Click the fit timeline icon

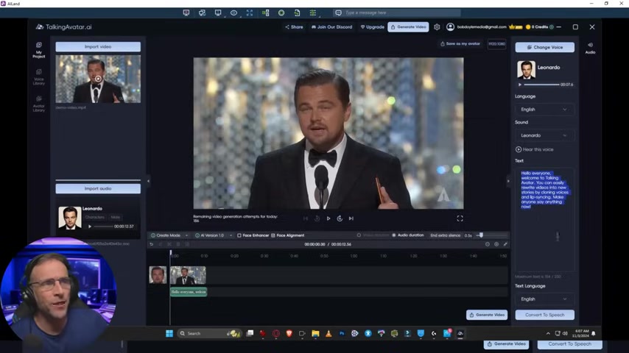pos(505,244)
